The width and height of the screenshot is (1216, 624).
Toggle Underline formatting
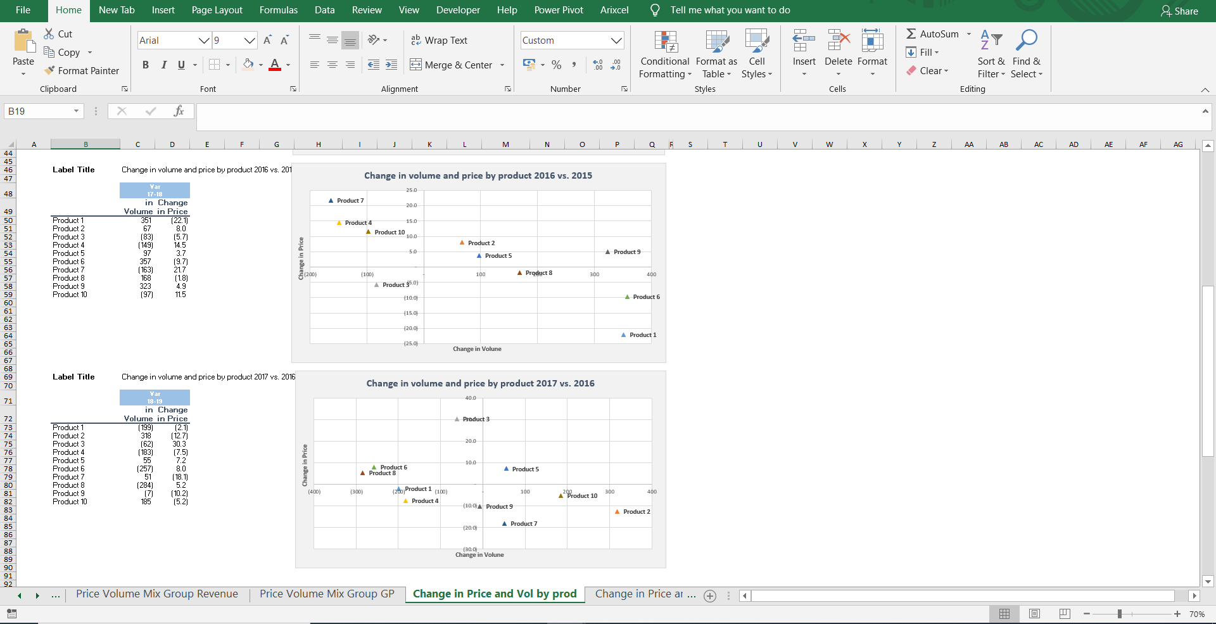(x=182, y=65)
